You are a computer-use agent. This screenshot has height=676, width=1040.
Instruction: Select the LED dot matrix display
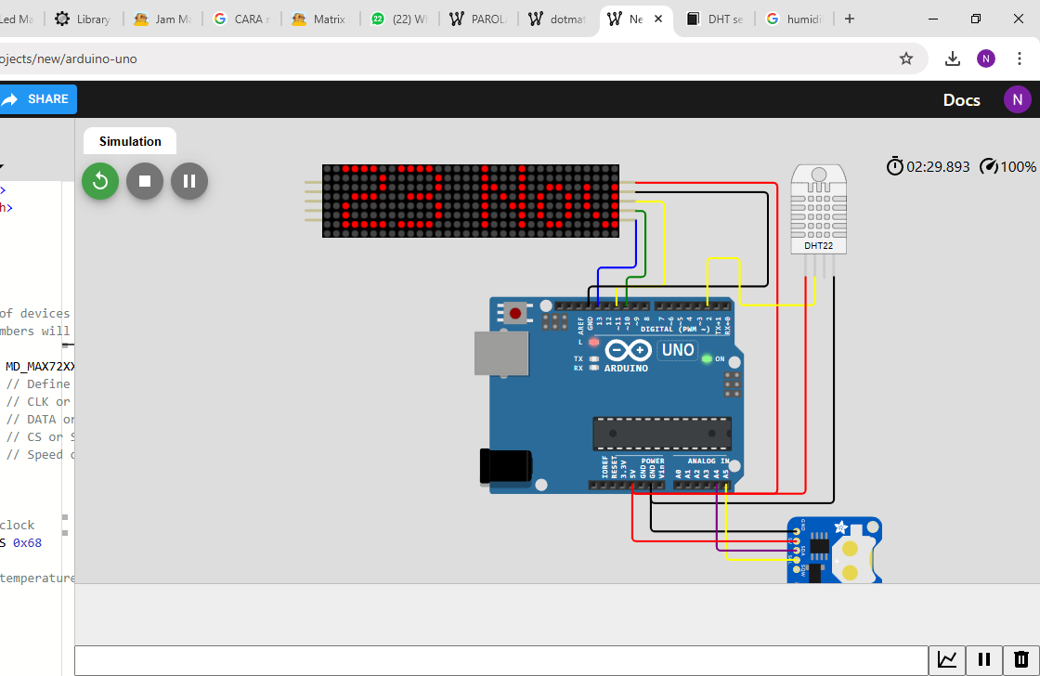coord(470,201)
